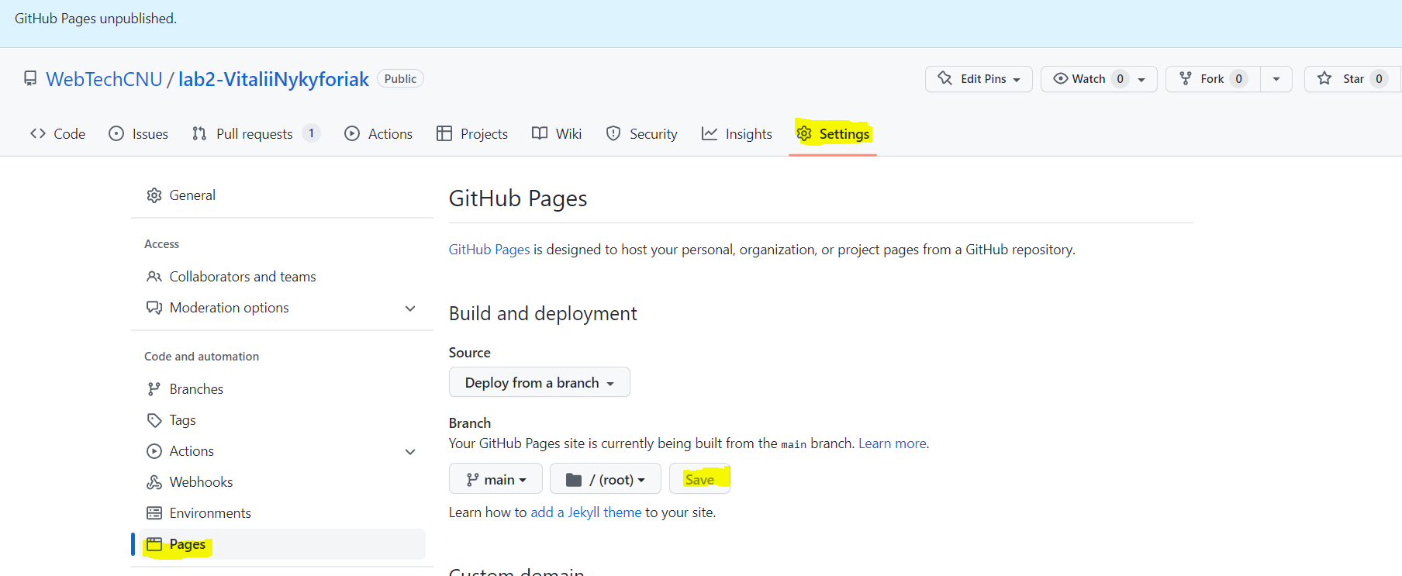Click the Fork button
The height and width of the screenshot is (576, 1402).
(1213, 79)
